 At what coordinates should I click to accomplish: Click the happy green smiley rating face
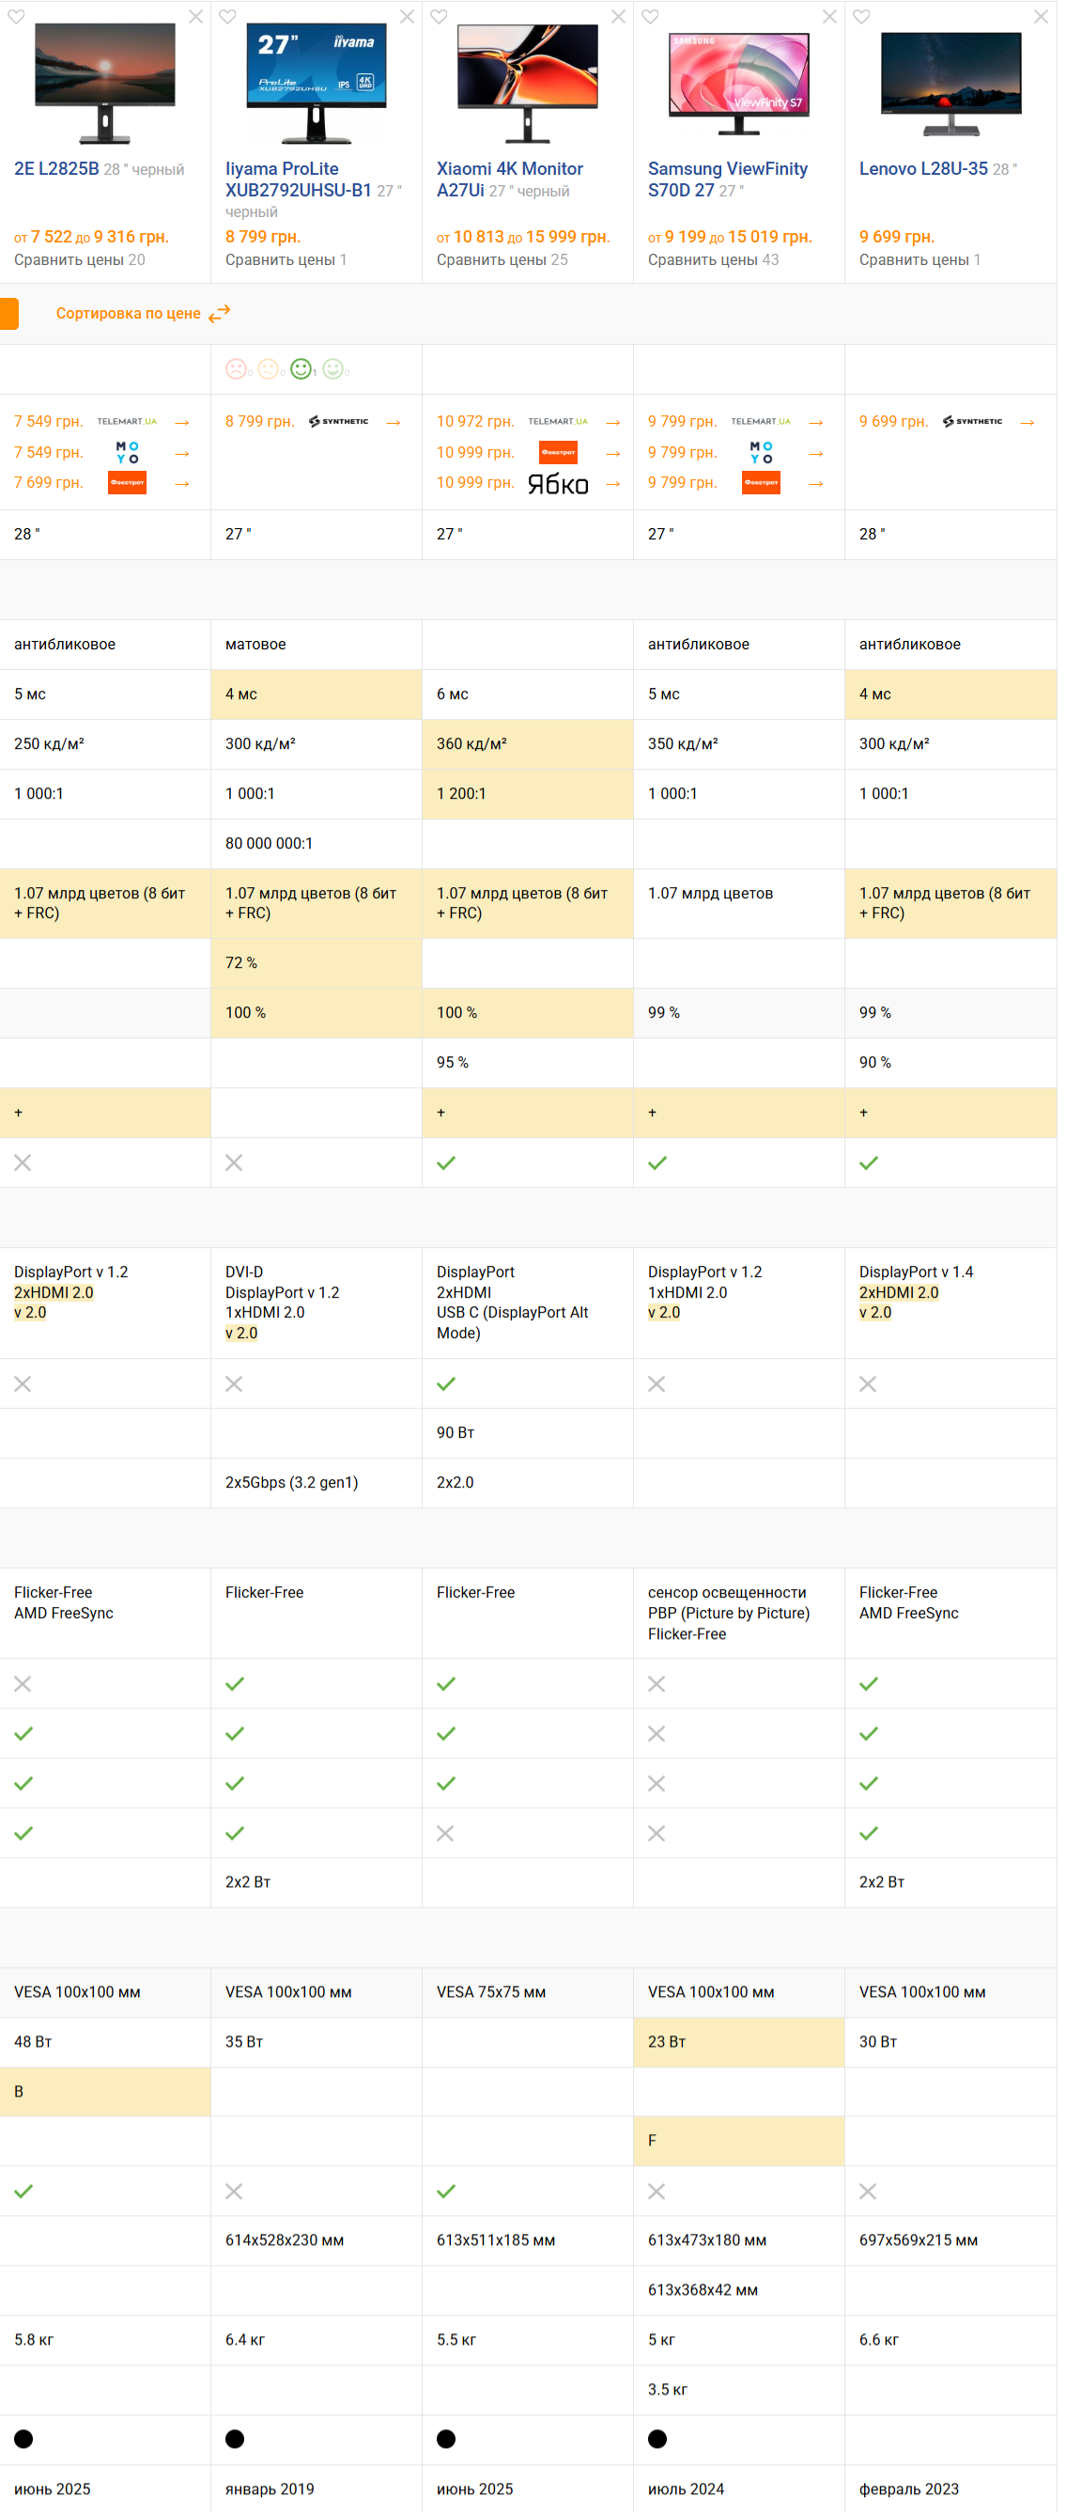301,368
